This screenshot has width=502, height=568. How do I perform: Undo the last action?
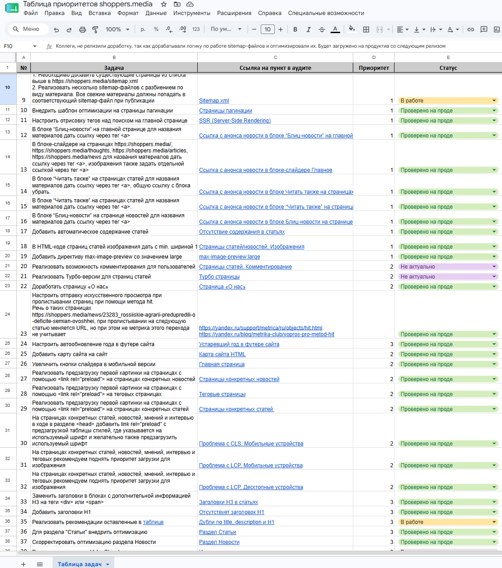click(x=56, y=29)
